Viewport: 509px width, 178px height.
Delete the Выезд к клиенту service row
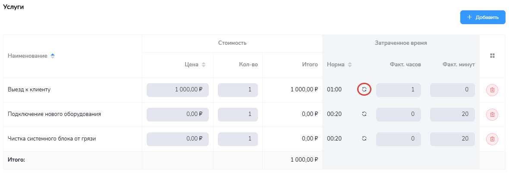coord(492,90)
